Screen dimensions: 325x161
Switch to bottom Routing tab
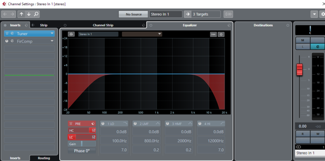pyautogui.click(x=44, y=158)
